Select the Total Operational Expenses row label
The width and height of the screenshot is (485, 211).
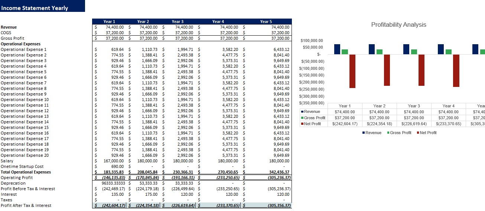(x=26, y=172)
